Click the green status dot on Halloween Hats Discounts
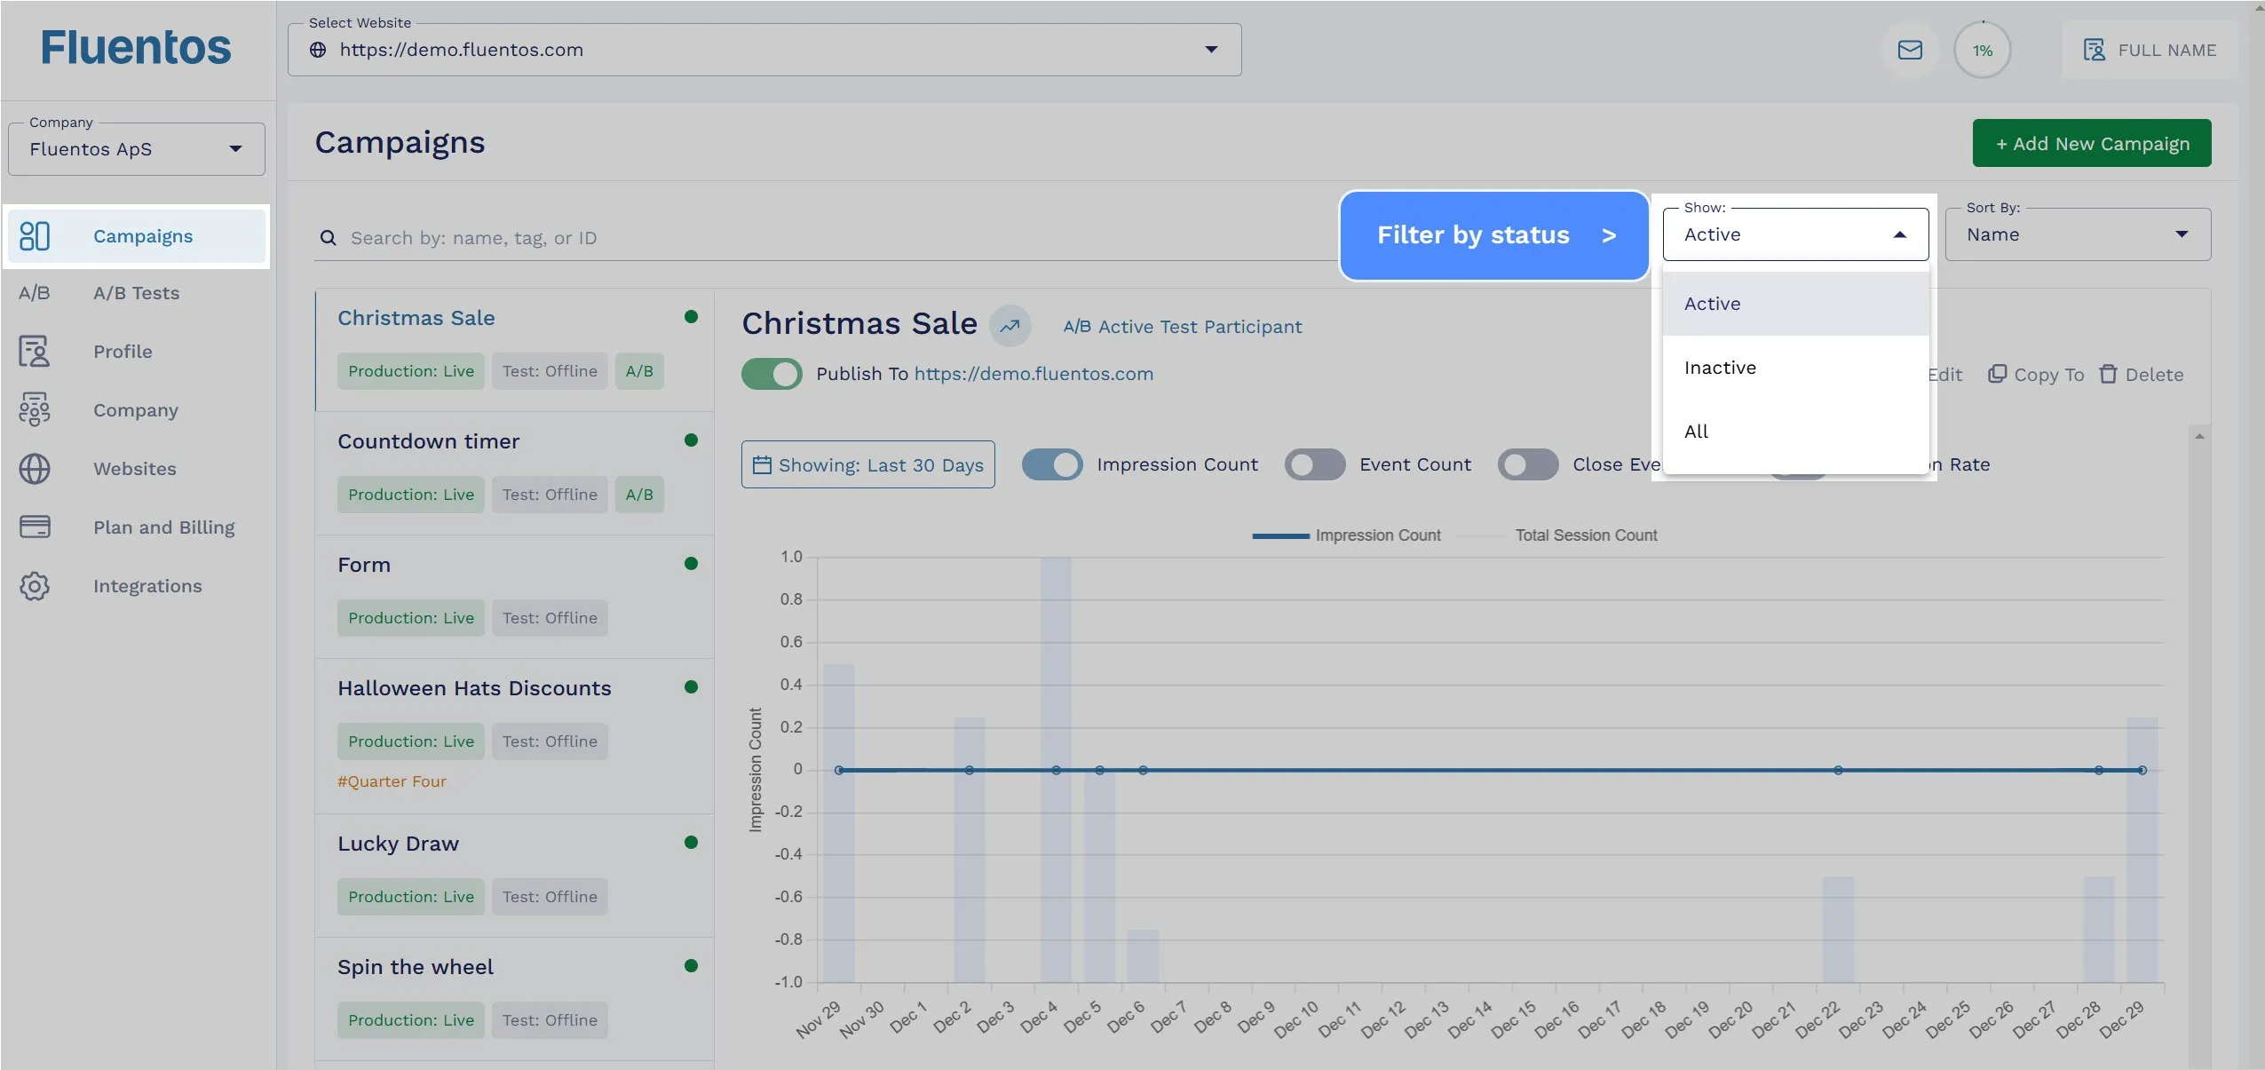 tap(691, 687)
